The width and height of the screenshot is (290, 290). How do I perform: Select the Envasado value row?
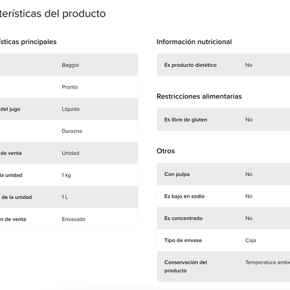point(69,219)
